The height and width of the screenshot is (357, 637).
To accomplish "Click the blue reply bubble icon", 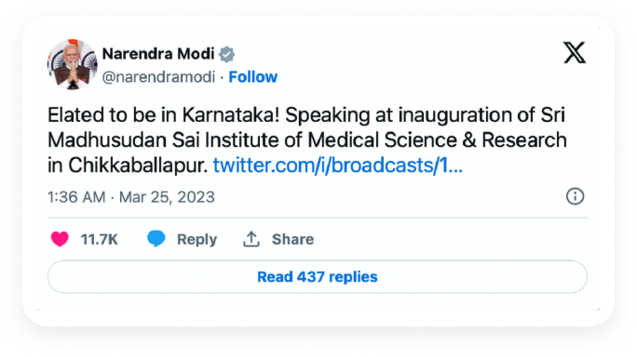I will [156, 239].
